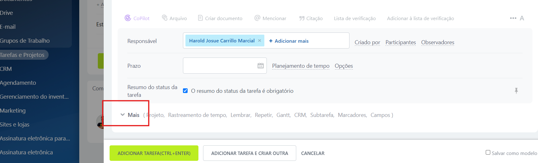Select Tarefas e Projetos in sidebar

pyautogui.click(x=22, y=55)
